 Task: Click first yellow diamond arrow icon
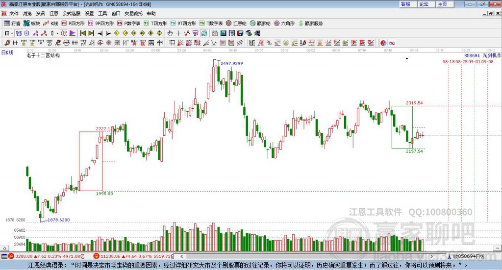(x=117, y=33)
